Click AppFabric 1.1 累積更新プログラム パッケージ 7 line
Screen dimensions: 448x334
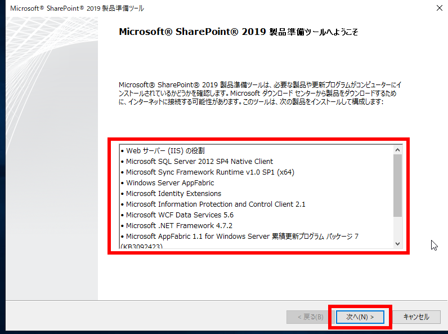pos(242,237)
